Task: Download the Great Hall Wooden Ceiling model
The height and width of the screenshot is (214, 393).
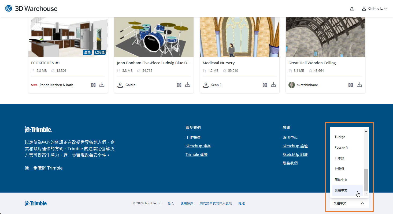Action: [x=359, y=85]
